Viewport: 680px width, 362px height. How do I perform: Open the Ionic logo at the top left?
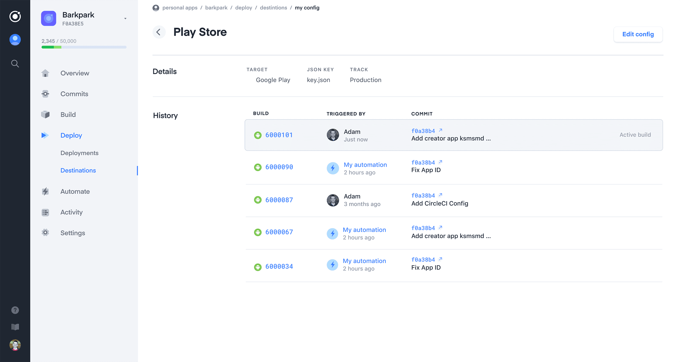pyautogui.click(x=15, y=17)
